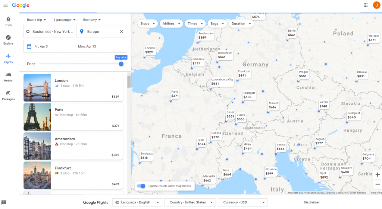Open Packages in the sidebar
The height and width of the screenshot is (209, 382).
click(8, 96)
